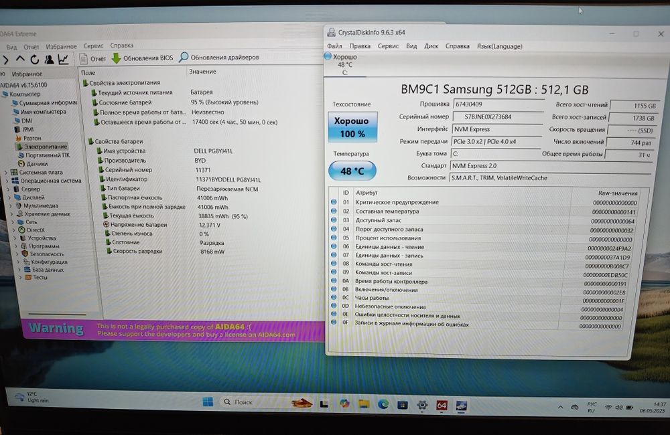
Task: Select the Степень износа row
Action: 156,234
